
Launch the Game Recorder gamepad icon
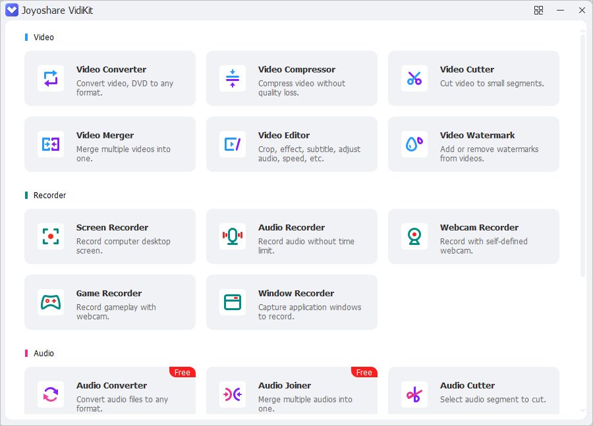point(51,302)
